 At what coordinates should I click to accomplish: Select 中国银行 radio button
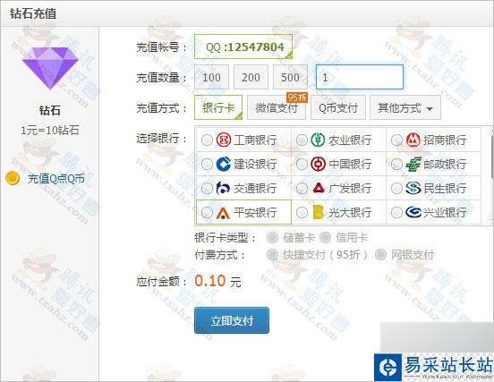[x=302, y=164]
